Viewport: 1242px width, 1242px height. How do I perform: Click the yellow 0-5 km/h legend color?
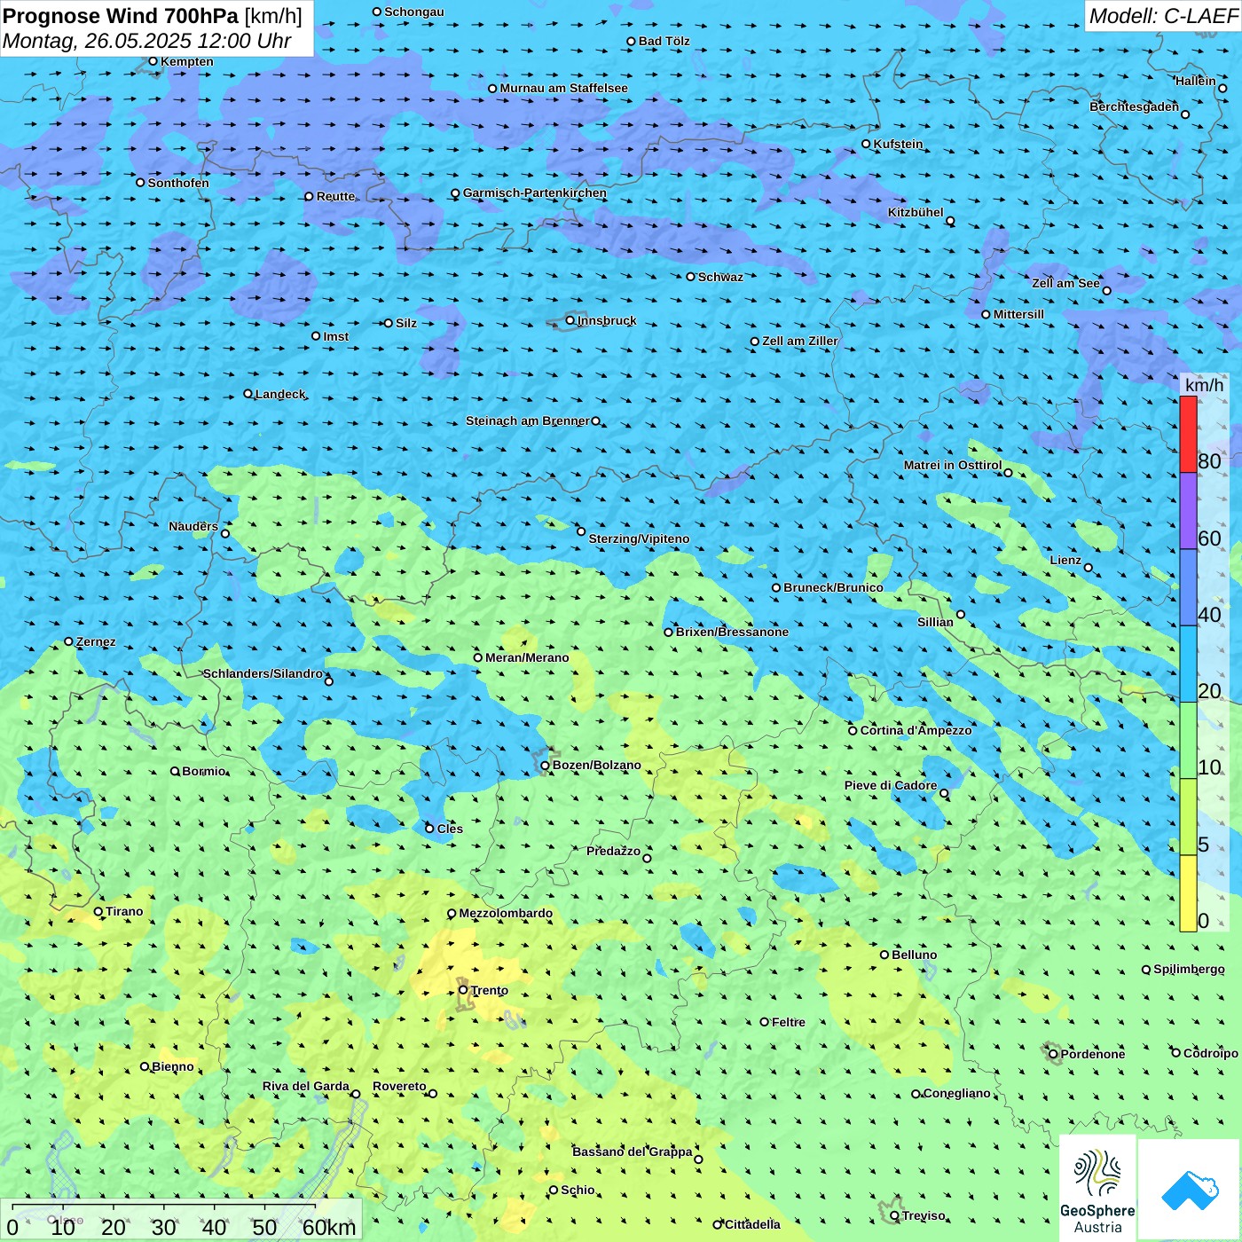coord(1188,893)
